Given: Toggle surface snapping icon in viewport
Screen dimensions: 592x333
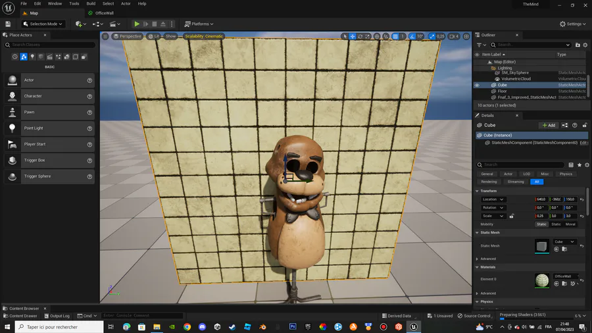Looking at the screenshot, I should click(x=385, y=36).
